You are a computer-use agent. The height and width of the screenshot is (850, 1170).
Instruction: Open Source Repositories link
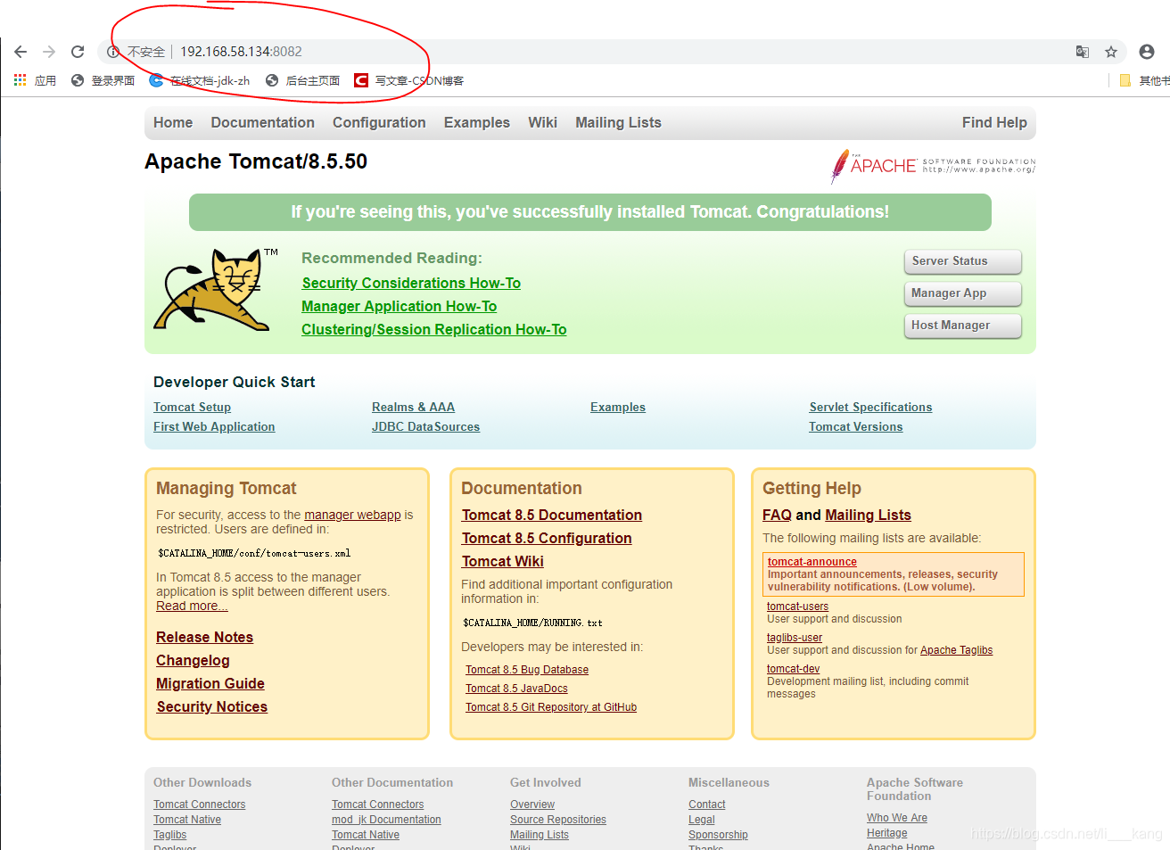(x=557, y=820)
